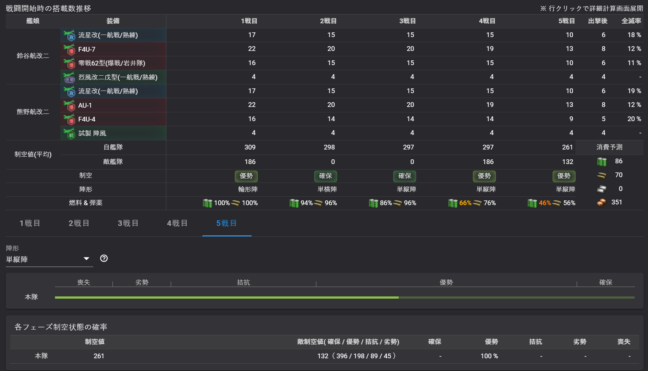Image resolution: width=648 pixels, height=371 pixels.
Task: Click the bauxite icon showing 351
Action: pyautogui.click(x=602, y=202)
